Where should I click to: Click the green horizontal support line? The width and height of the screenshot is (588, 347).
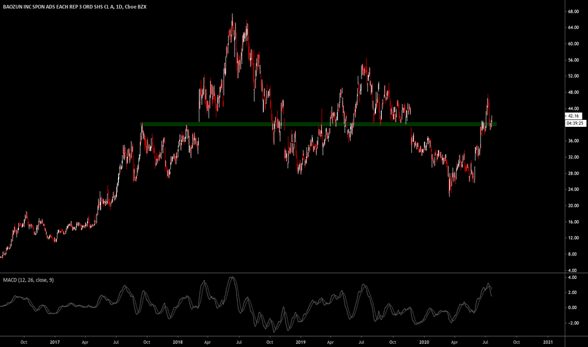click(318, 124)
